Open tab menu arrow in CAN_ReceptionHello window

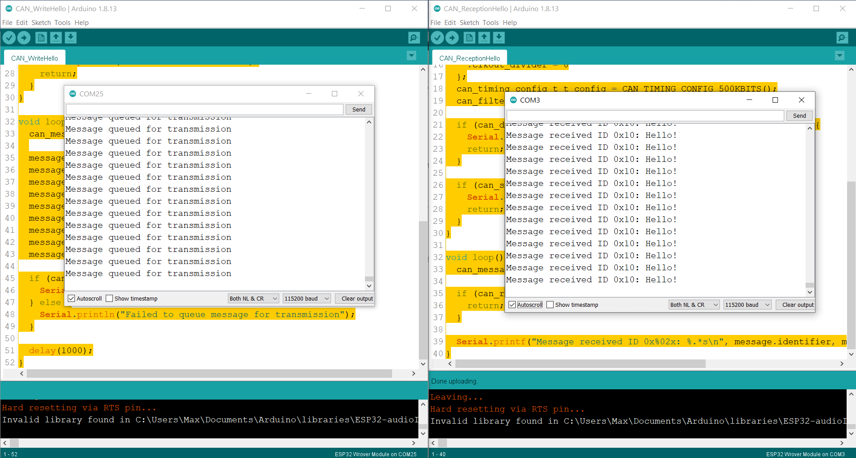(x=839, y=56)
